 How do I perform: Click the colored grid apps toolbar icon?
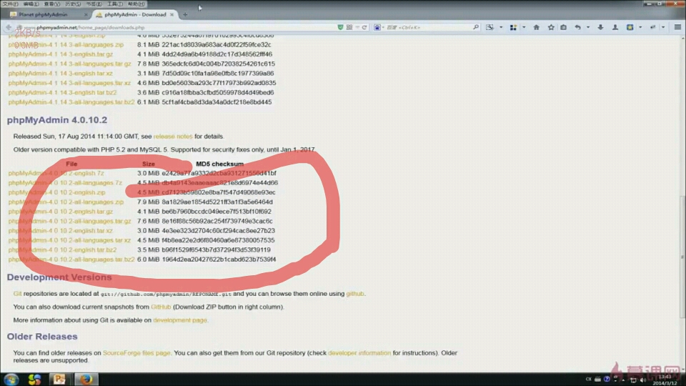tap(513, 27)
